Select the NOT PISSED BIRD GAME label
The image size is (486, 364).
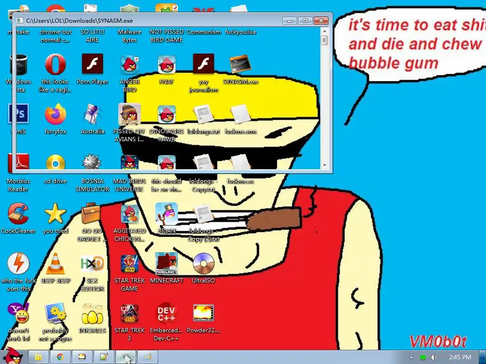click(x=167, y=36)
